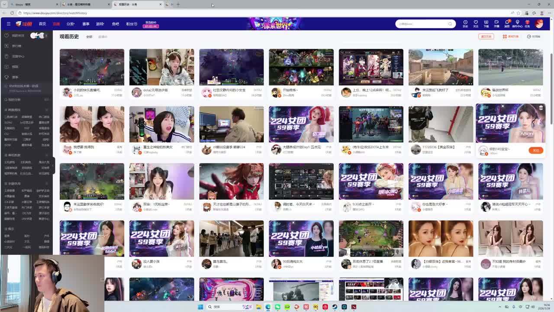Click orange follow button on hovered card
The height and width of the screenshot is (312, 554).
point(535,150)
